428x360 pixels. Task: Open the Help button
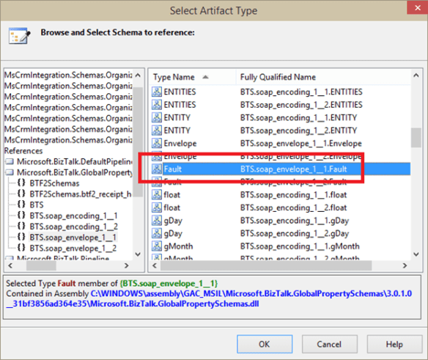click(394, 344)
